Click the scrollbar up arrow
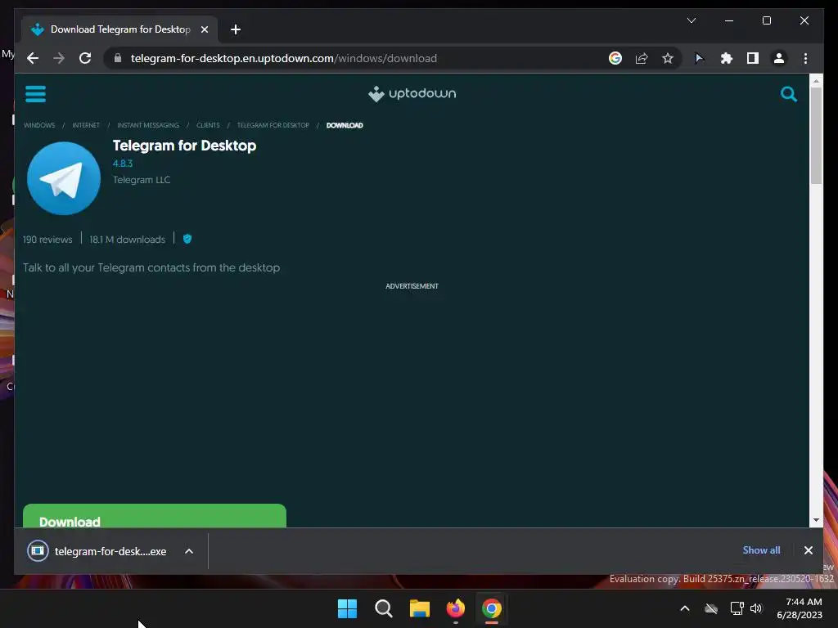The image size is (838, 628). 816,81
